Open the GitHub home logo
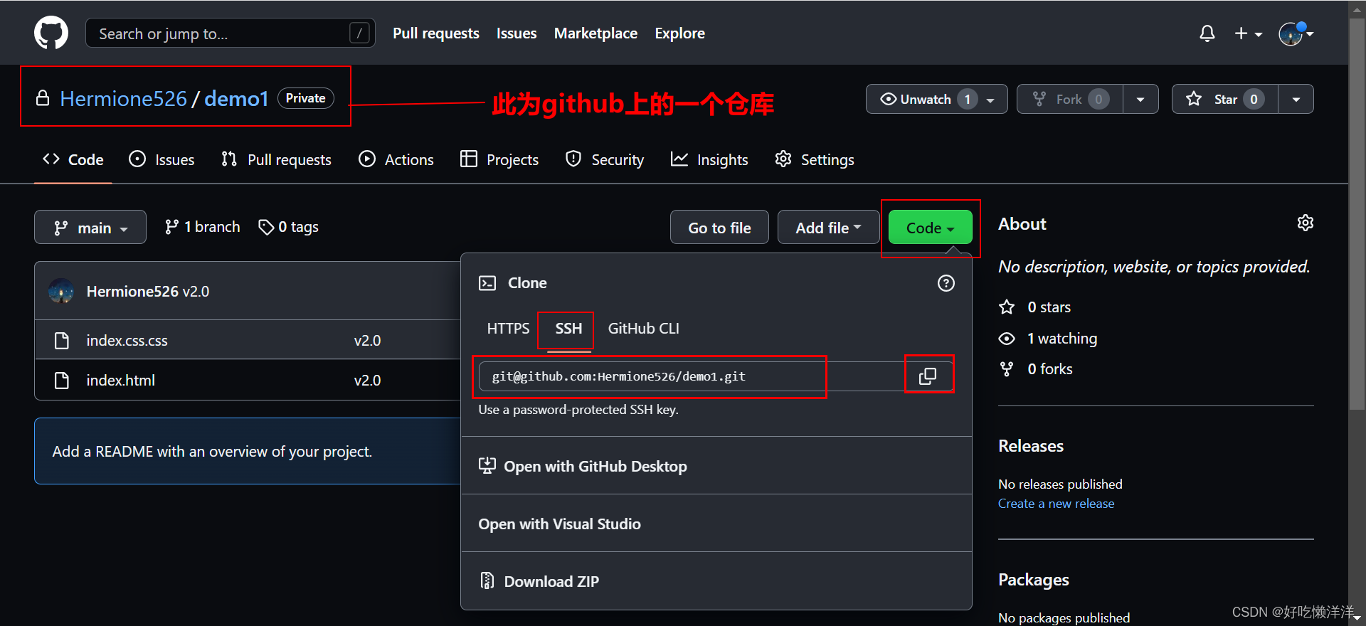This screenshot has height=626, width=1366. point(51,33)
